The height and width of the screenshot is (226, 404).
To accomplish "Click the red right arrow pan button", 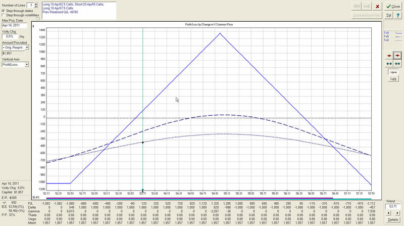I will coord(397,55).
